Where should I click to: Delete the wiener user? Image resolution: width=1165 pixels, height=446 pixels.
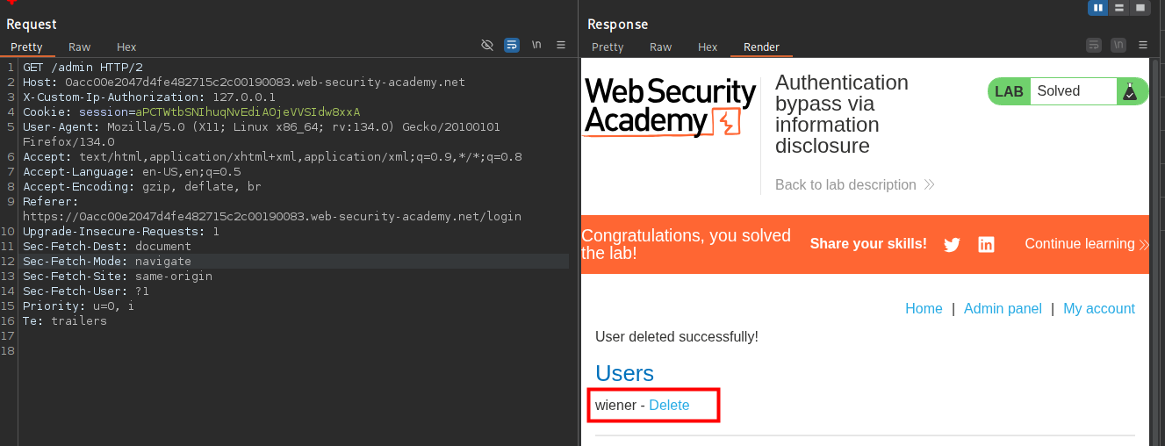(669, 405)
